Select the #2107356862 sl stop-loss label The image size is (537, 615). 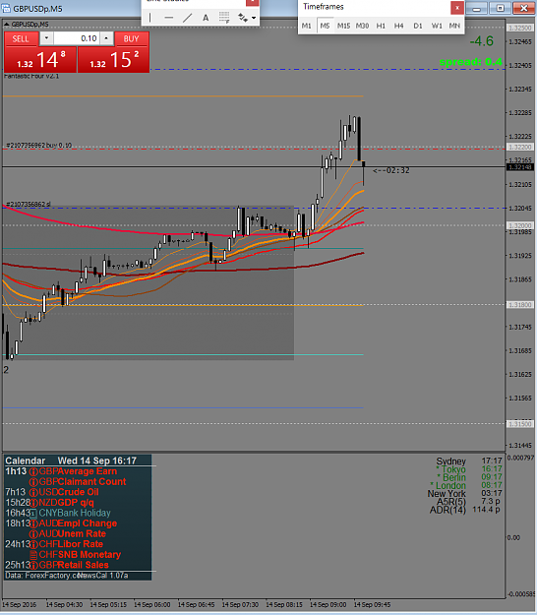pyautogui.click(x=29, y=205)
